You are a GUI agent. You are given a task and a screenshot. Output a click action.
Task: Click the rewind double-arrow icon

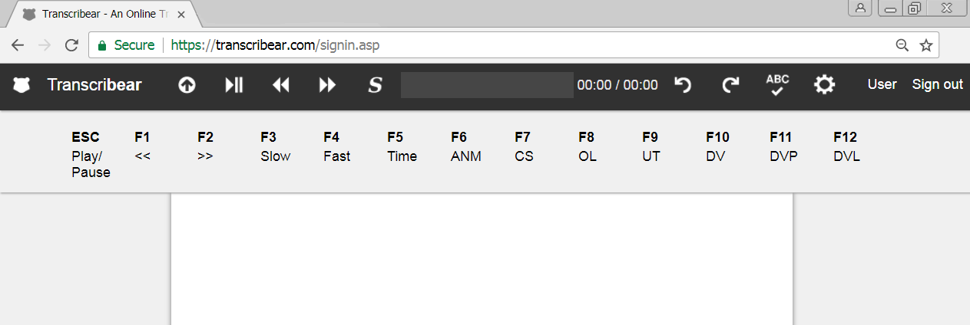point(281,85)
